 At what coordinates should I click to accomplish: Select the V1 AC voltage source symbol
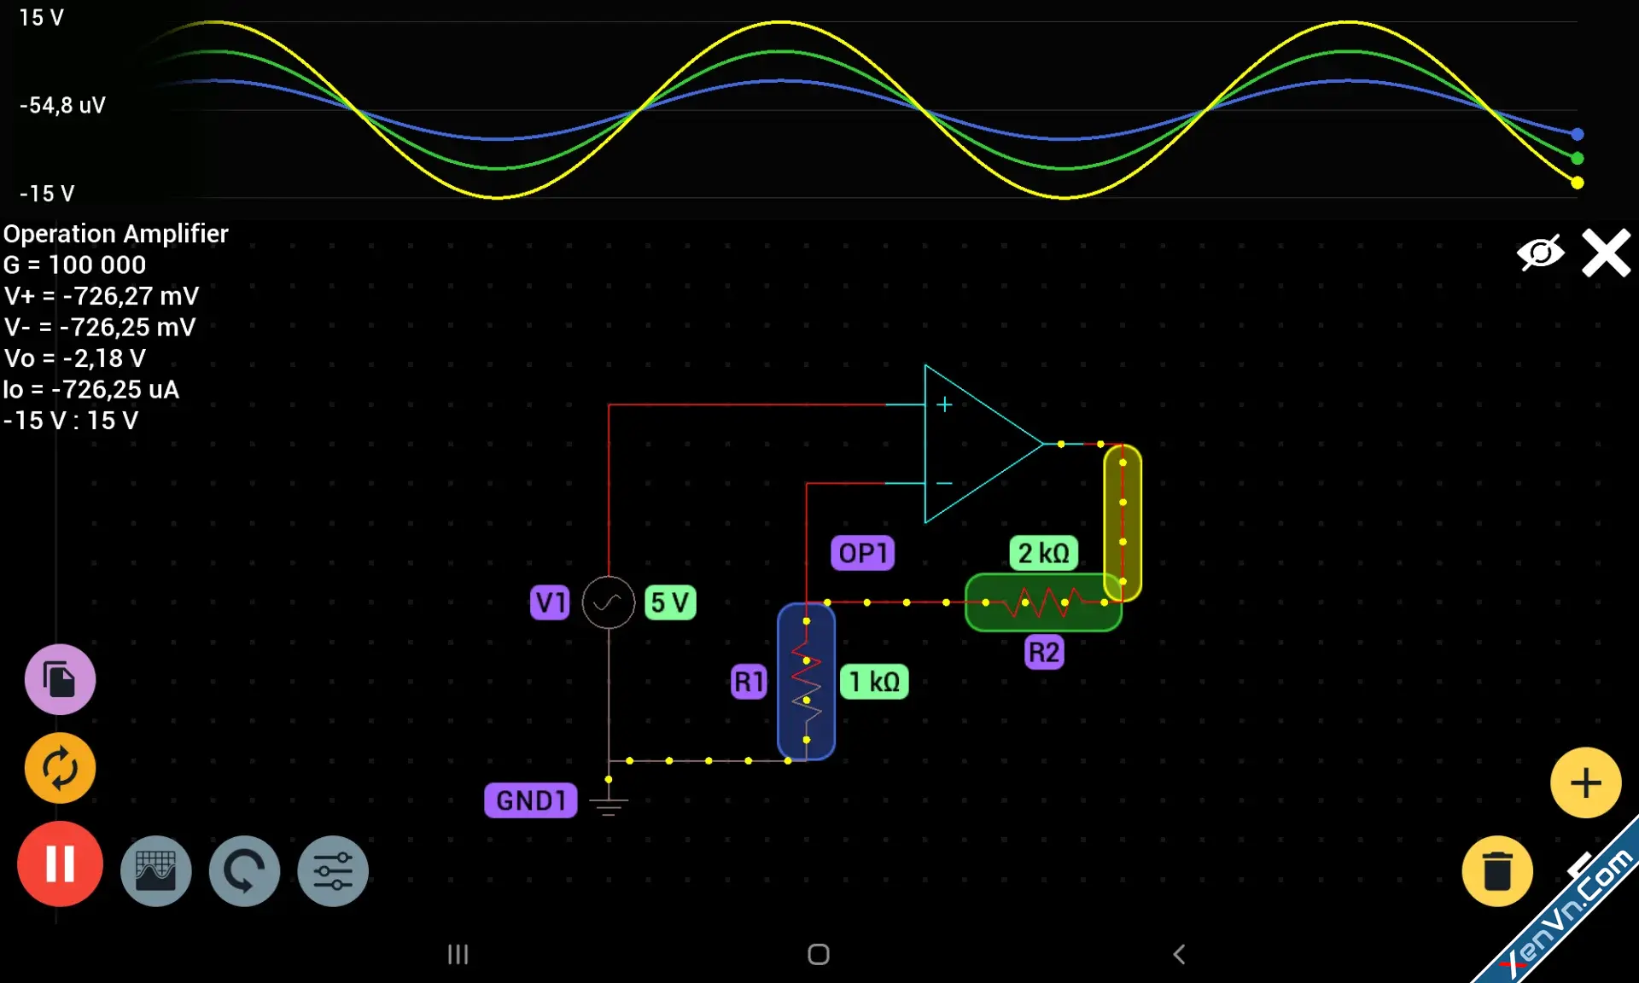tap(609, 602)
